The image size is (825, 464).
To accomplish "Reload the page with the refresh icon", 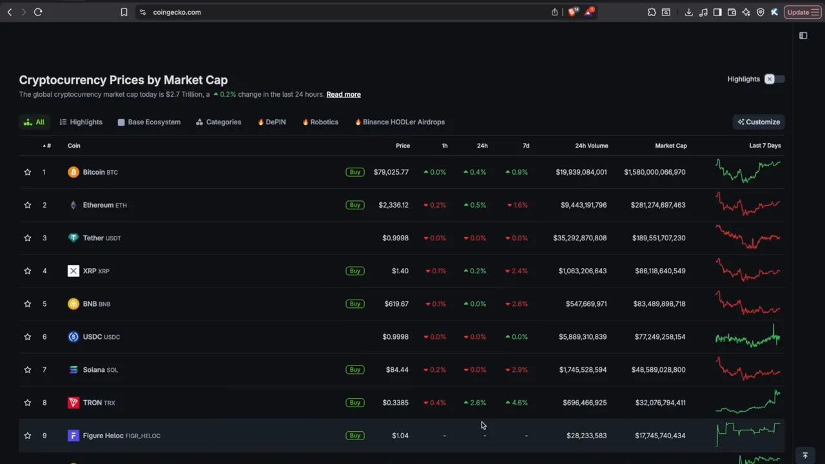I will click(x=38, y=12).
